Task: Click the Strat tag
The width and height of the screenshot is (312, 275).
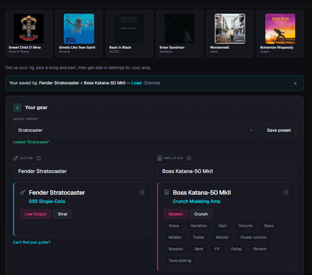Action: (x=62, y=214)
